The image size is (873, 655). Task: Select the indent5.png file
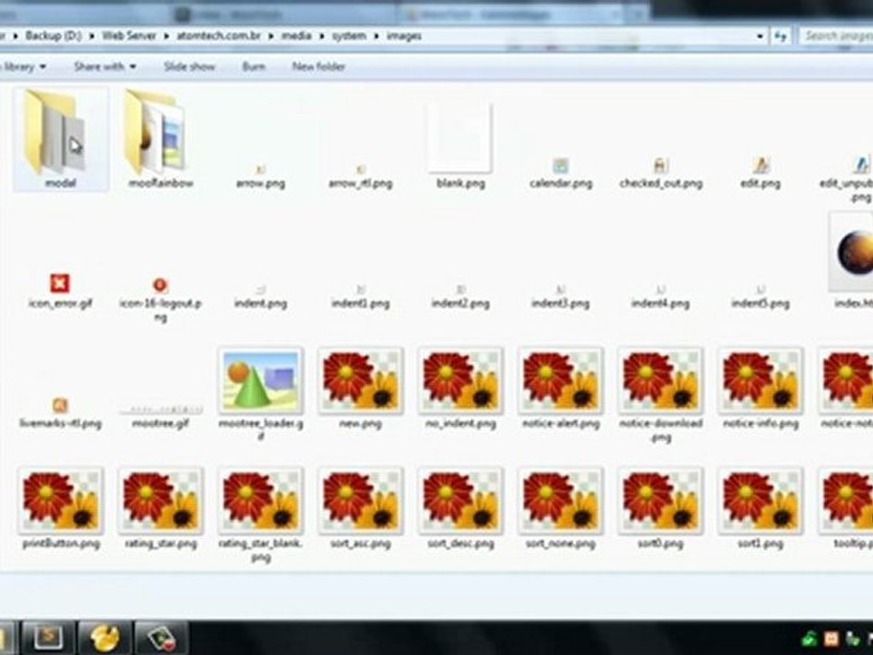[760, 297]
